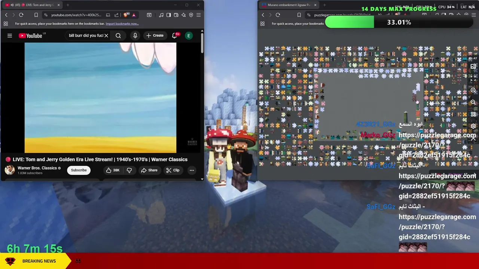Open apps grid on YouTube window bookmarks bar
The image size is (479, 269).
6,24
